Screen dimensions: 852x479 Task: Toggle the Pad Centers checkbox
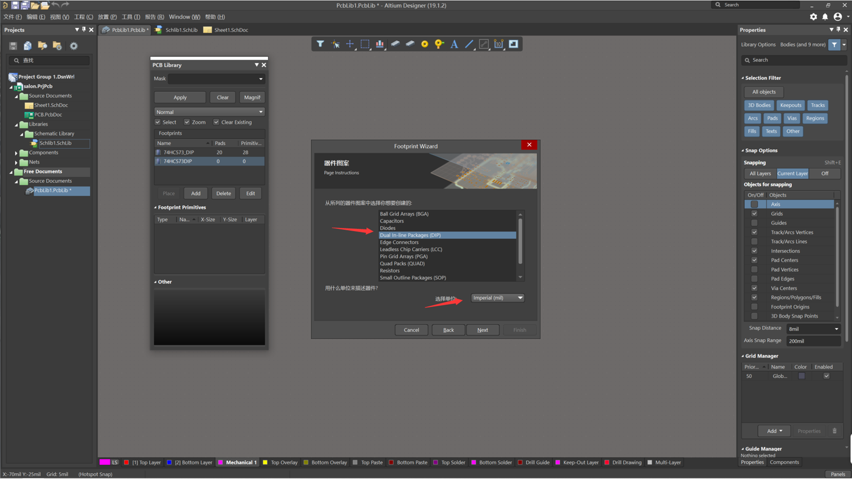tap(754, 260)
